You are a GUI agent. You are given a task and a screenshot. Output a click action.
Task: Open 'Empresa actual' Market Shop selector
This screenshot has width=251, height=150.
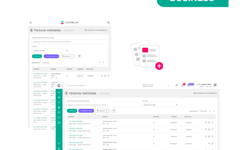[x=155, y=85]
